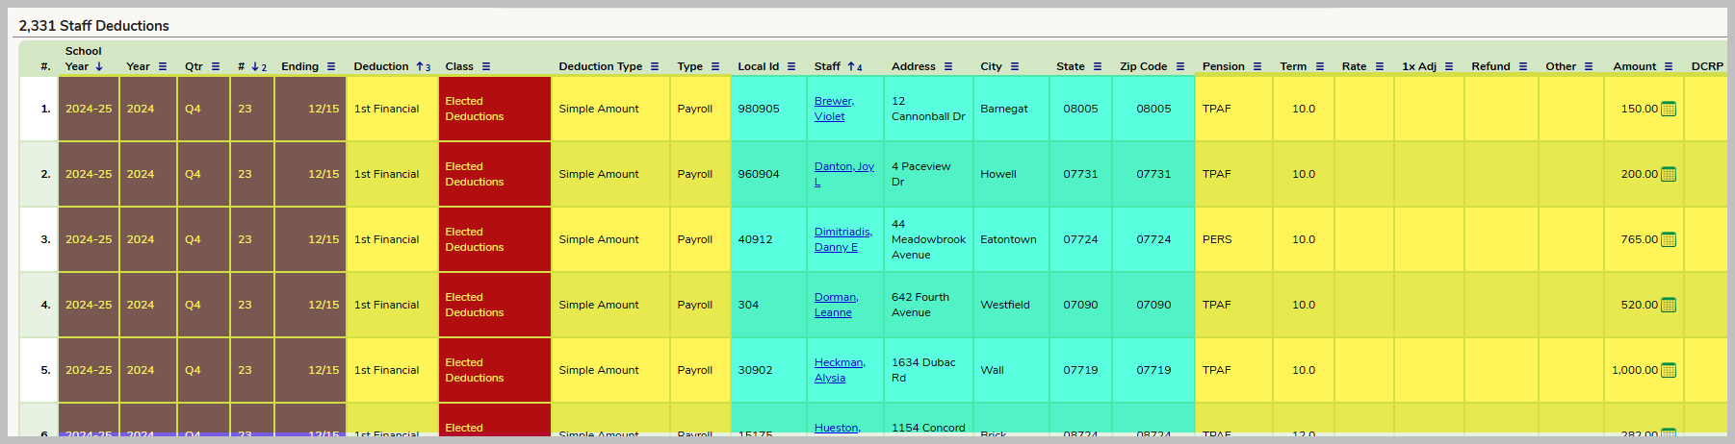
Task: Open the Refund column menu icon
Action: click(x=1523, y=66)
